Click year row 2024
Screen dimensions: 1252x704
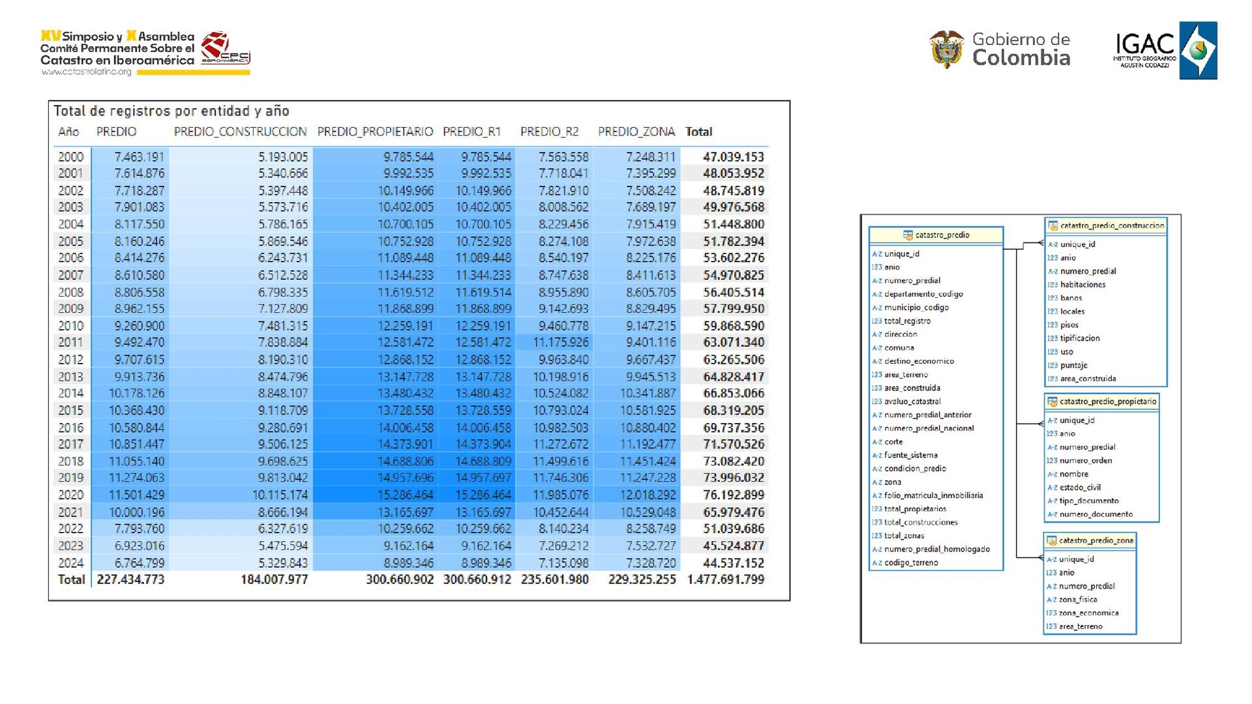click(x=71, y=563)
